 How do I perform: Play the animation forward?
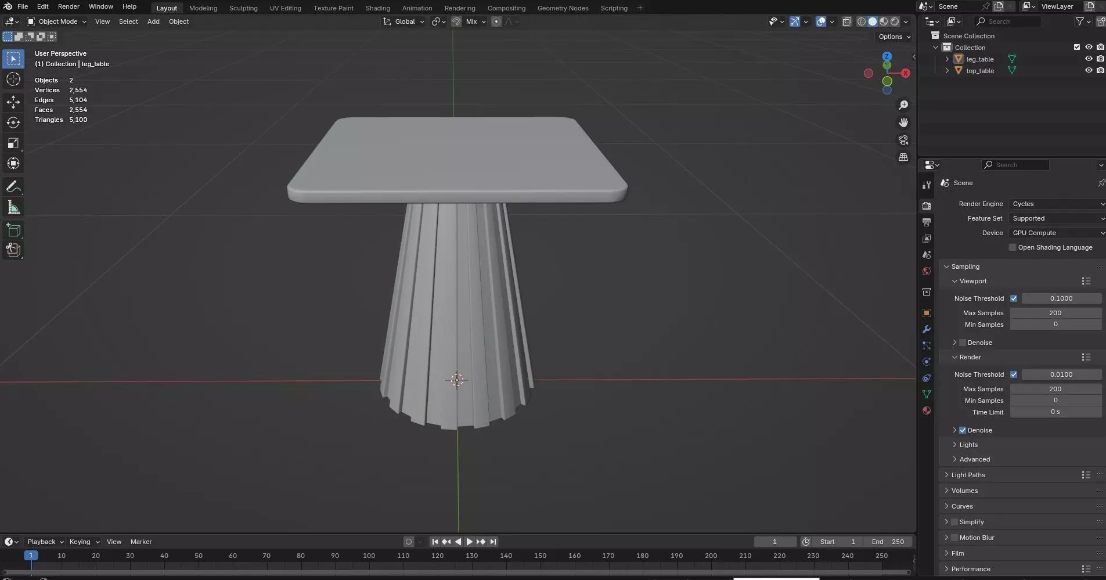469,542
